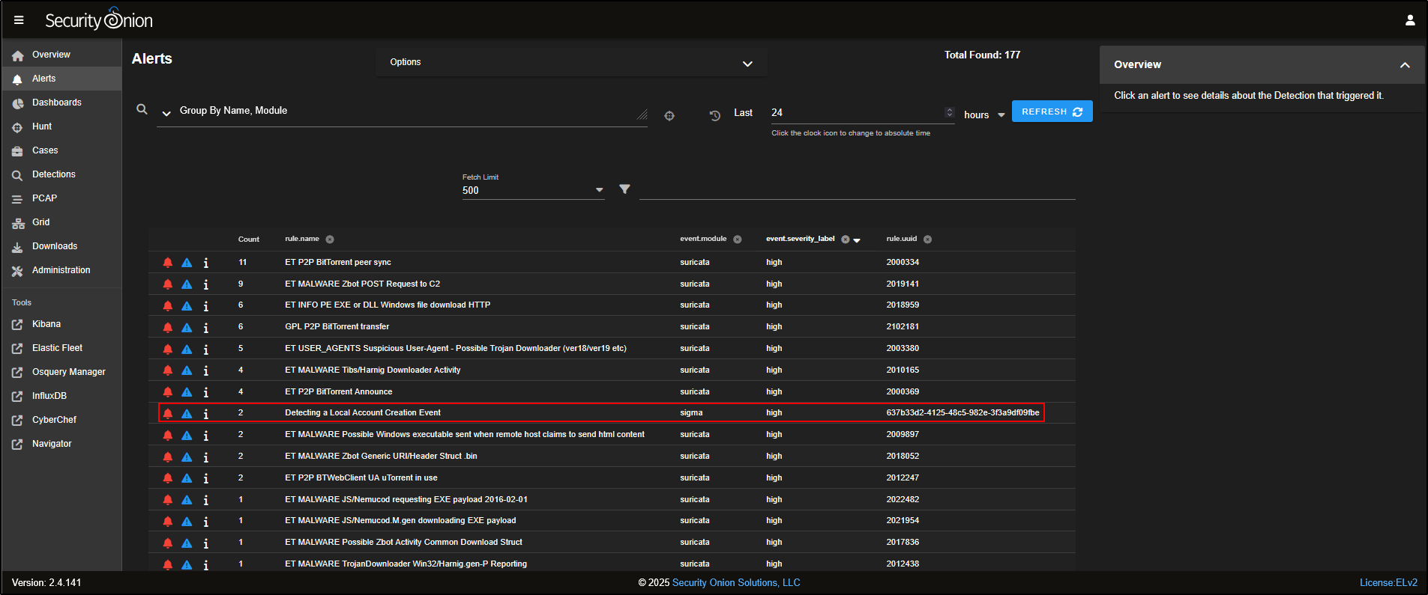Toggle the clock icon for absolute time
1428x595 pixels.
(715, 115)
